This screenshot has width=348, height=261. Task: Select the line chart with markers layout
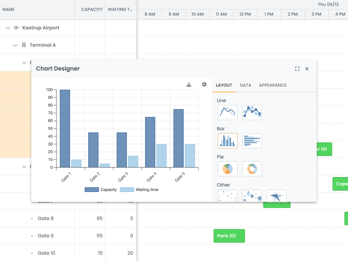point(252,112)
